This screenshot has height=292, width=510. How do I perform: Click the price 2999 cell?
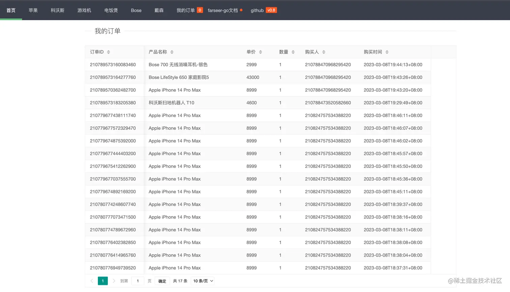coord(252,65)
